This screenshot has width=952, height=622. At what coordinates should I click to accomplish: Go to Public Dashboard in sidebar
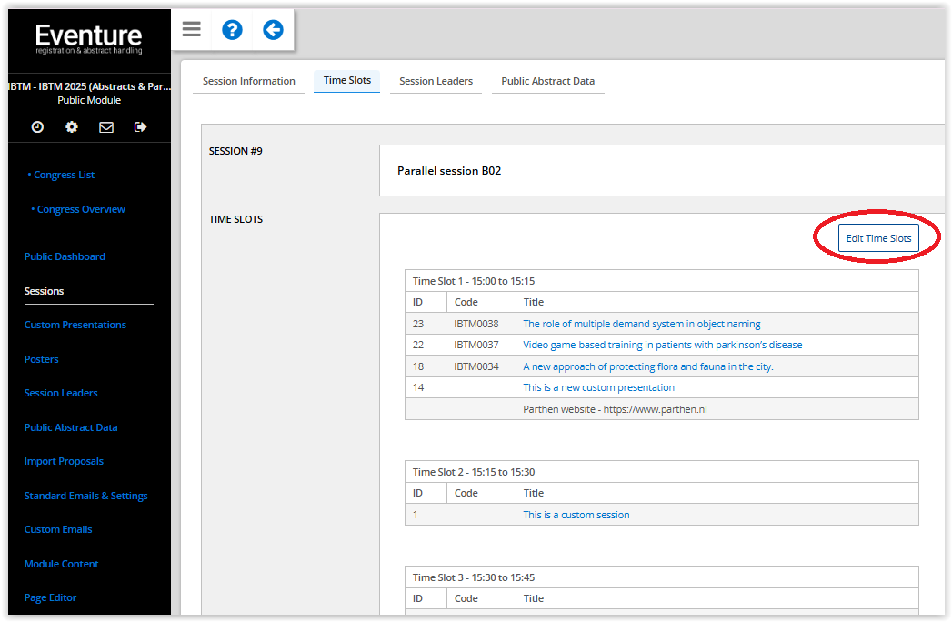pos(65,256)
